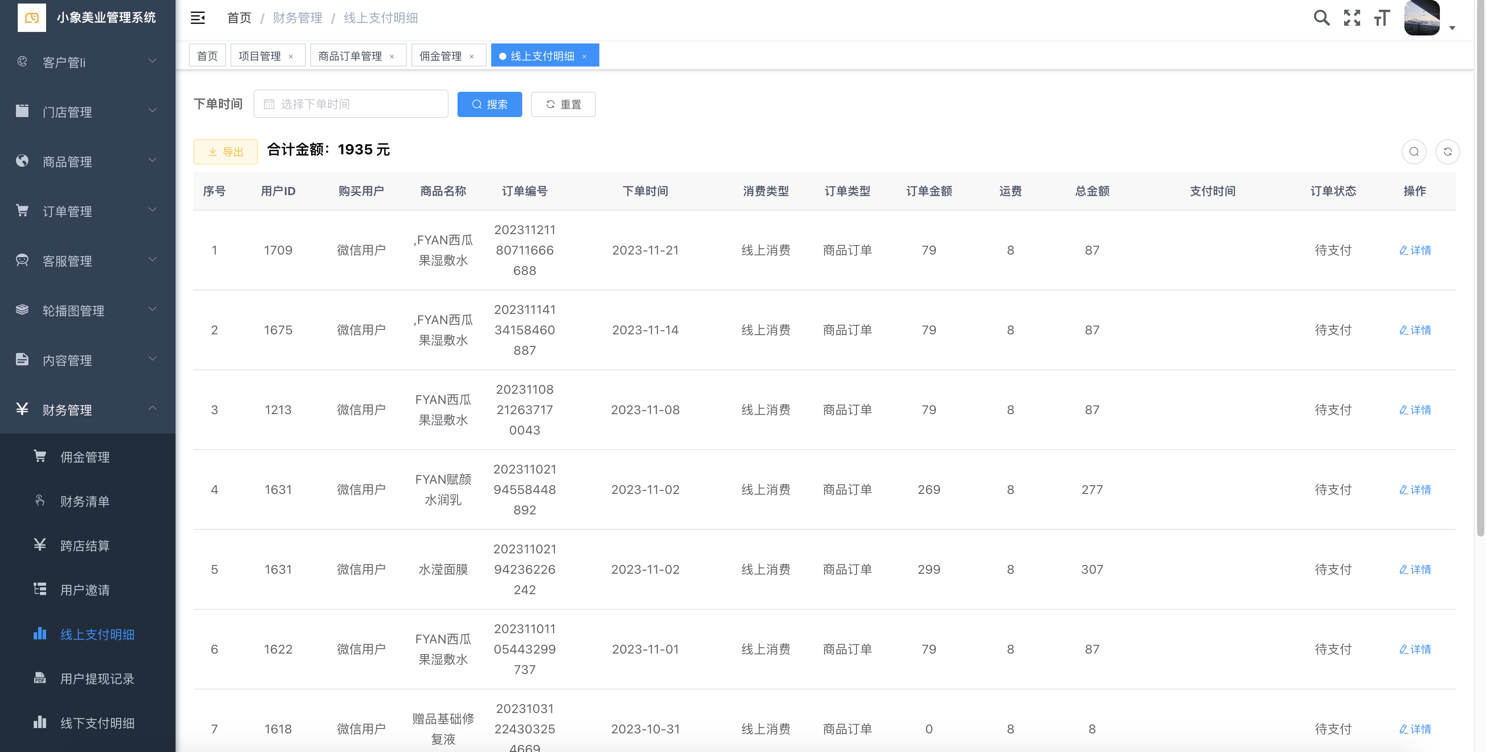Switch to the 商品订单管理 tab

point(350,56)
